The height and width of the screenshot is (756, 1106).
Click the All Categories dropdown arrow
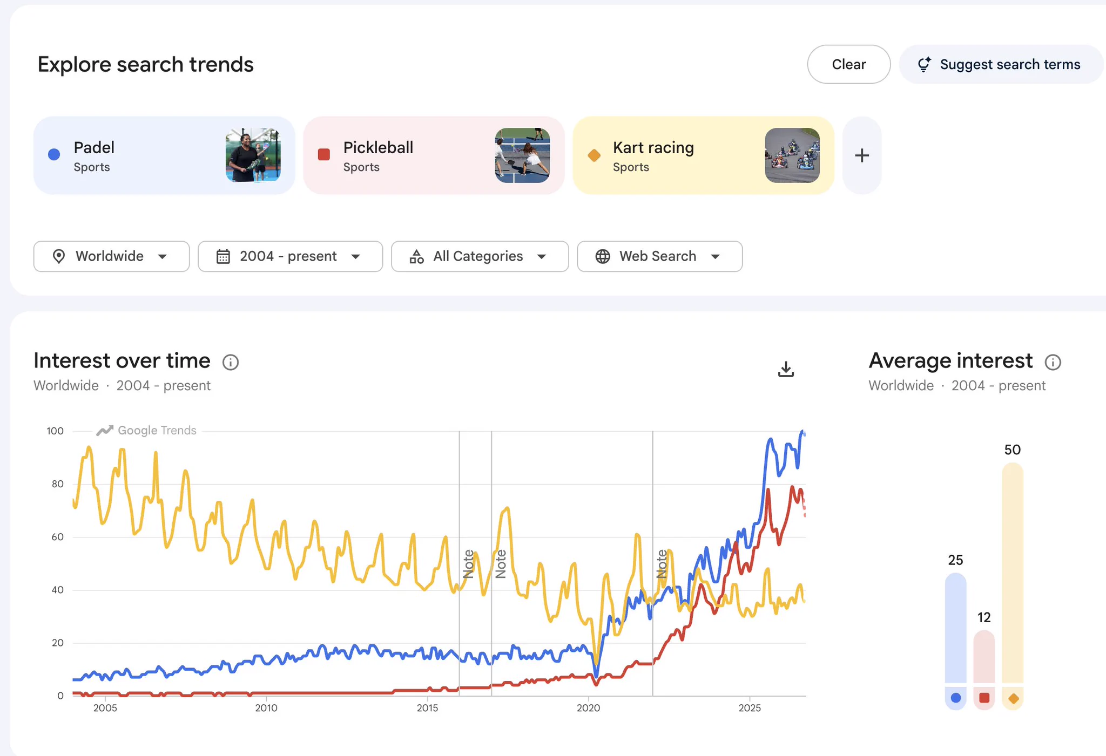point(542,257)
